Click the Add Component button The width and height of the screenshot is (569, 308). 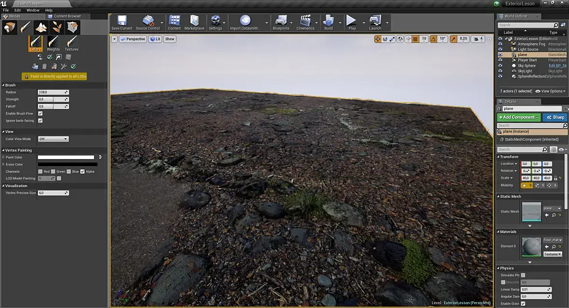coord(518,117)
